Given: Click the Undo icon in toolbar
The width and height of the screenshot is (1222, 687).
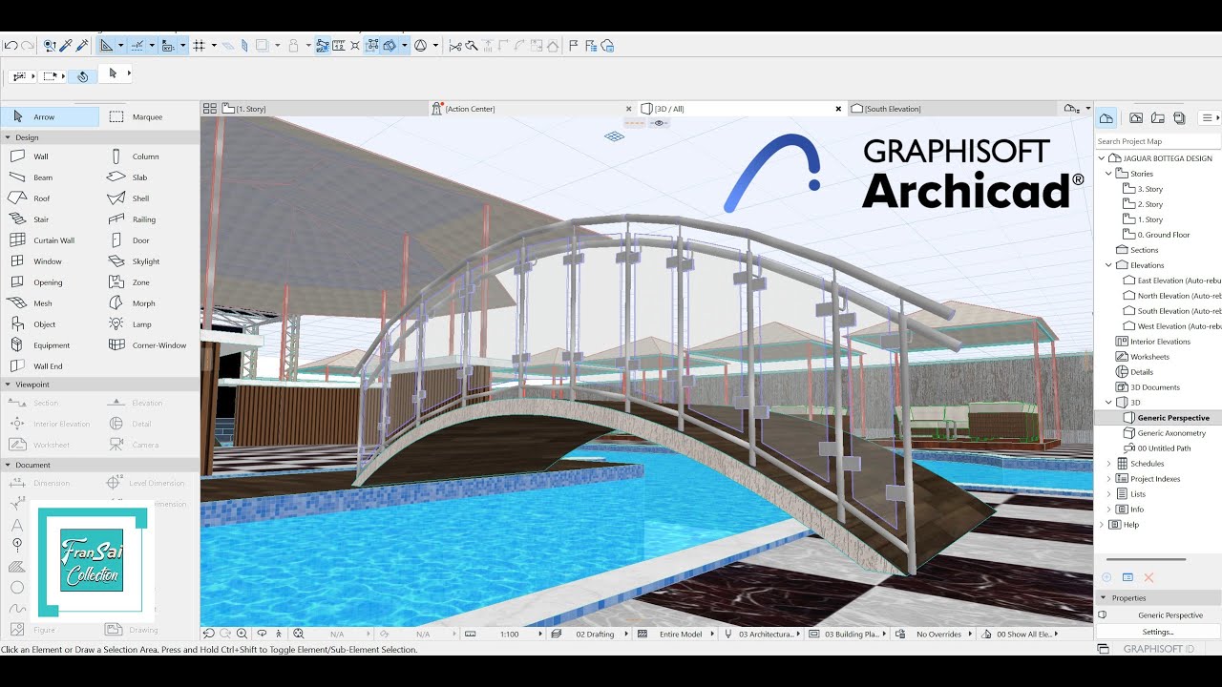Looking at the screenshot, I should click(x=11, y=46).
